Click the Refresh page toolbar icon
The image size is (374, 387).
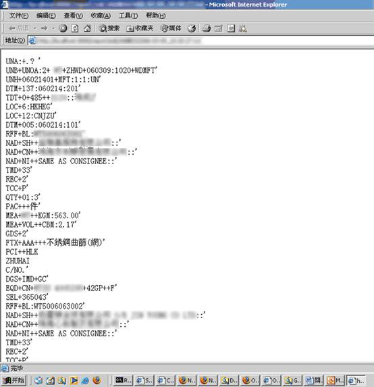click(75, 28)
